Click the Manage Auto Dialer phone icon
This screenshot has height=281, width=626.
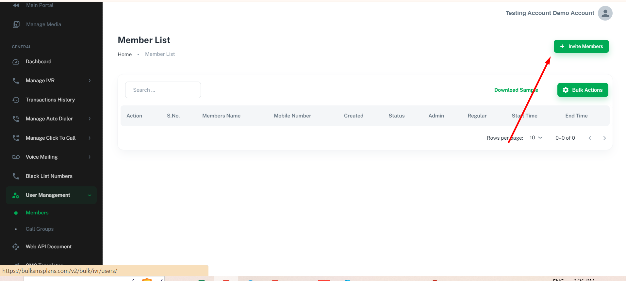pos(16,119)
